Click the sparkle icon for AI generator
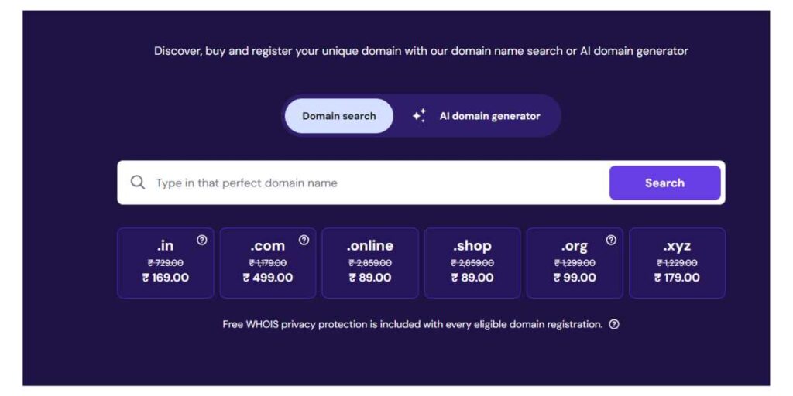 [419, 116]
